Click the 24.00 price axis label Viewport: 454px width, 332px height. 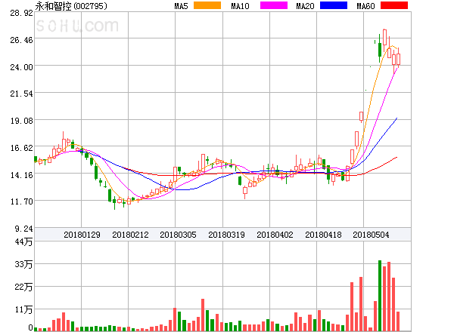22,67
